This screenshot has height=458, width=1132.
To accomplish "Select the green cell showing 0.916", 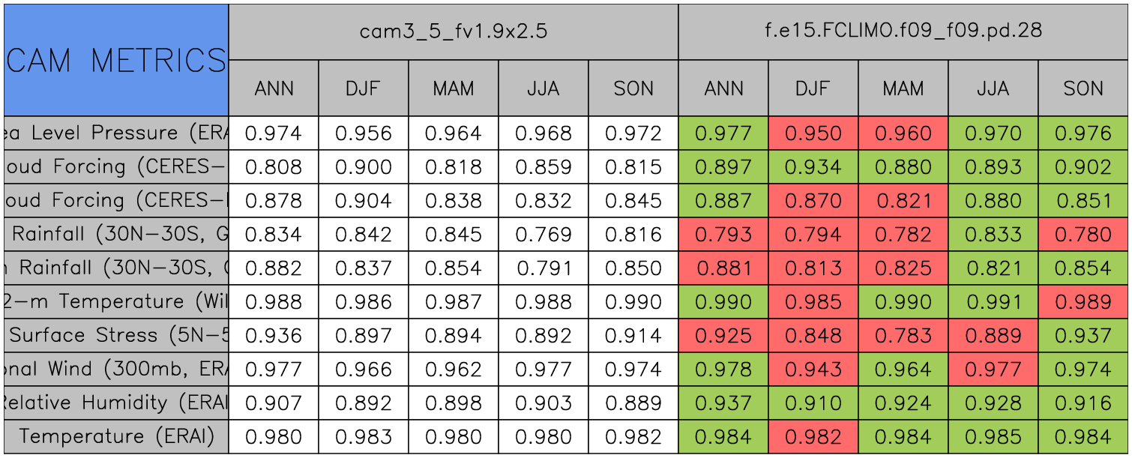I will tap(1083, 403).
